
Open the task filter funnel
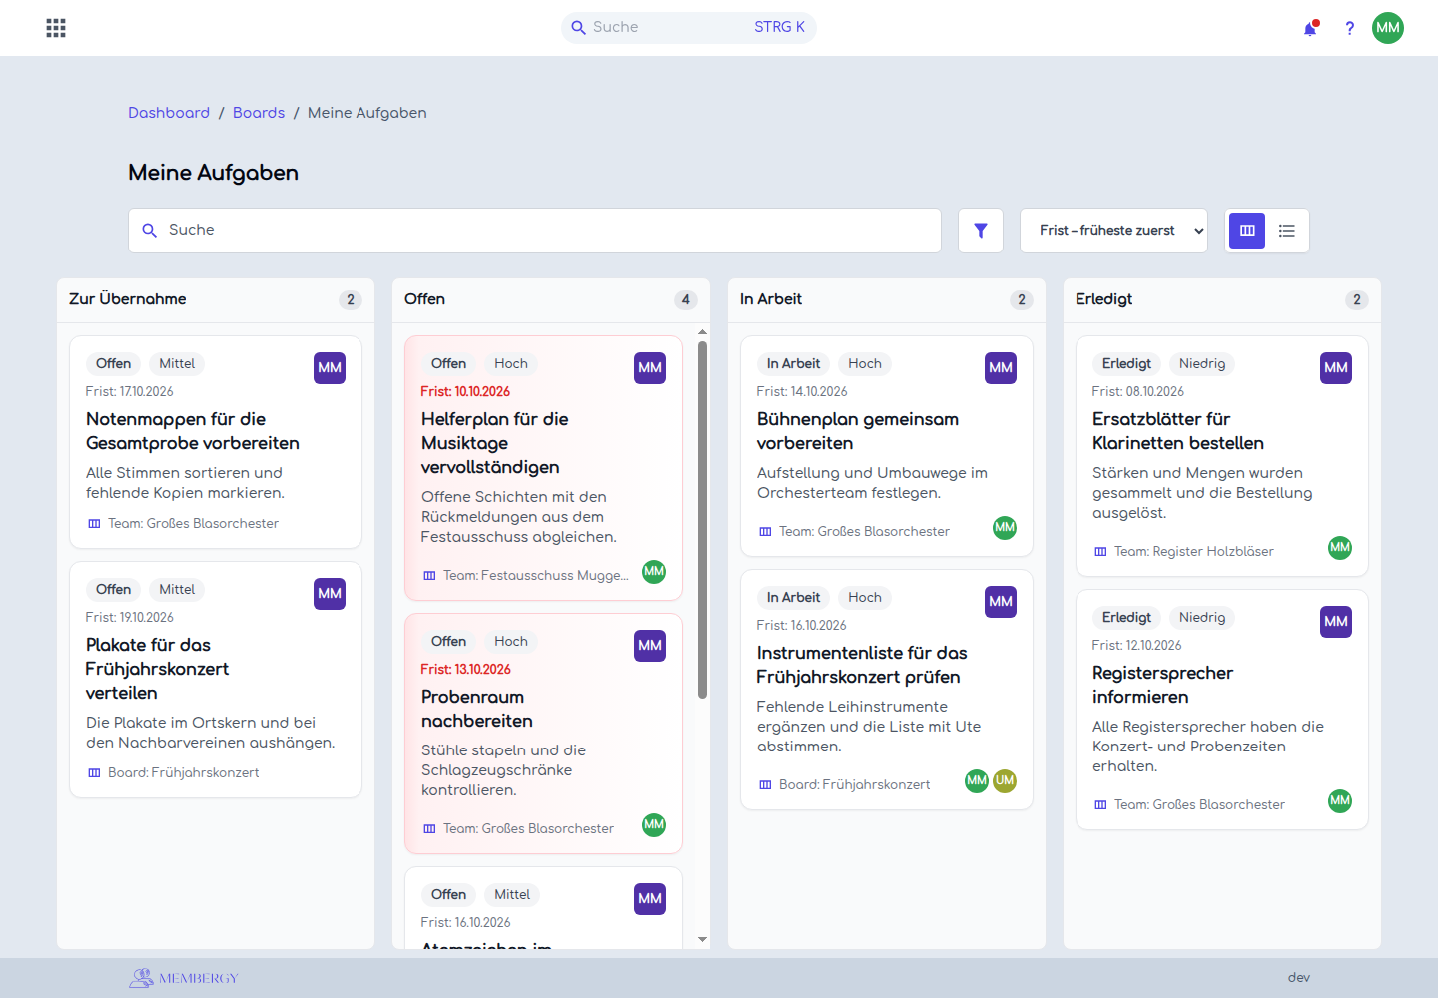point(981,231)
